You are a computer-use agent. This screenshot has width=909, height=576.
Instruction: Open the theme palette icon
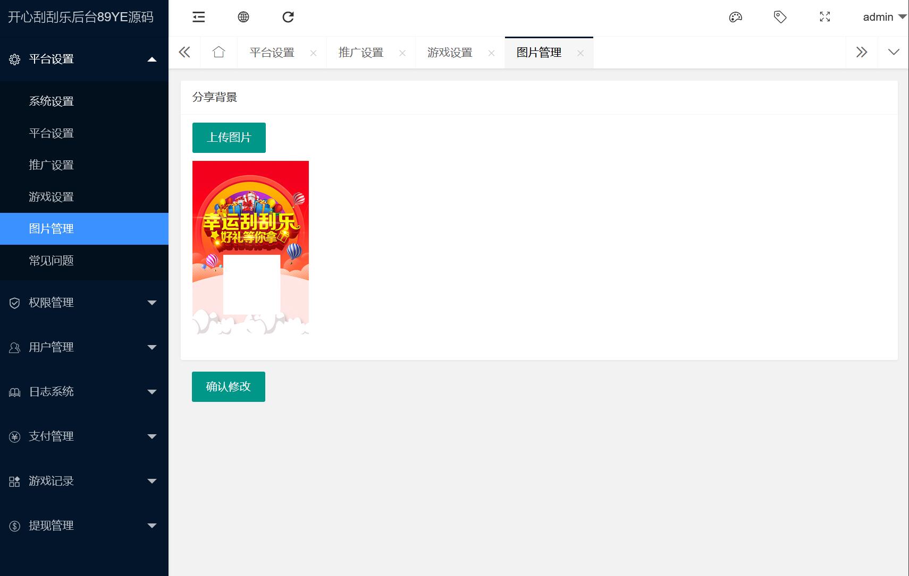(x=735, y=17)
